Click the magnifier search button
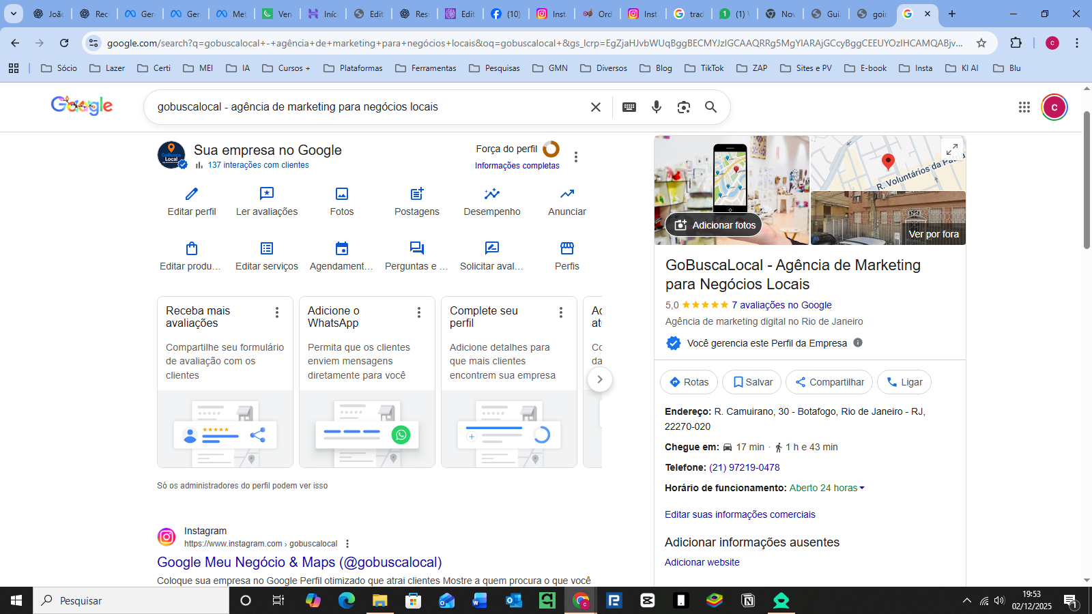Image resolution: width=1092 pixels, height=614 pixels. [x=711, y=107]
